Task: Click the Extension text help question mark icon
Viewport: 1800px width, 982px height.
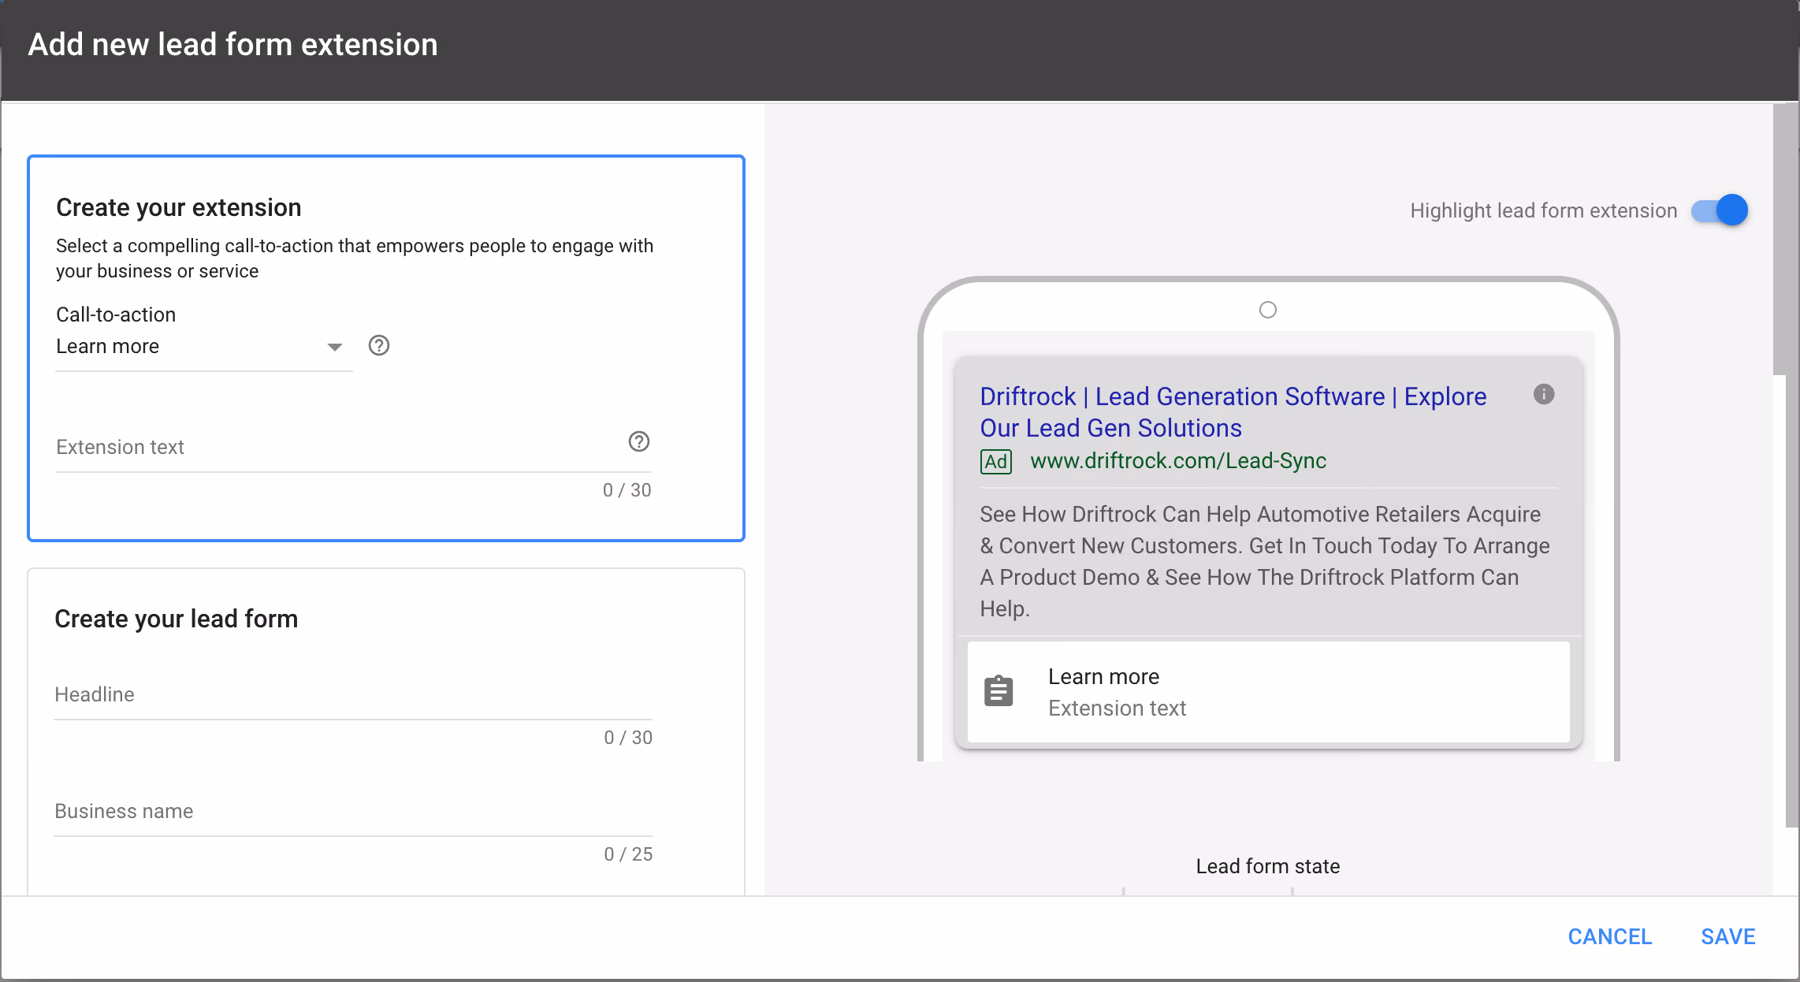Action: 639,441
